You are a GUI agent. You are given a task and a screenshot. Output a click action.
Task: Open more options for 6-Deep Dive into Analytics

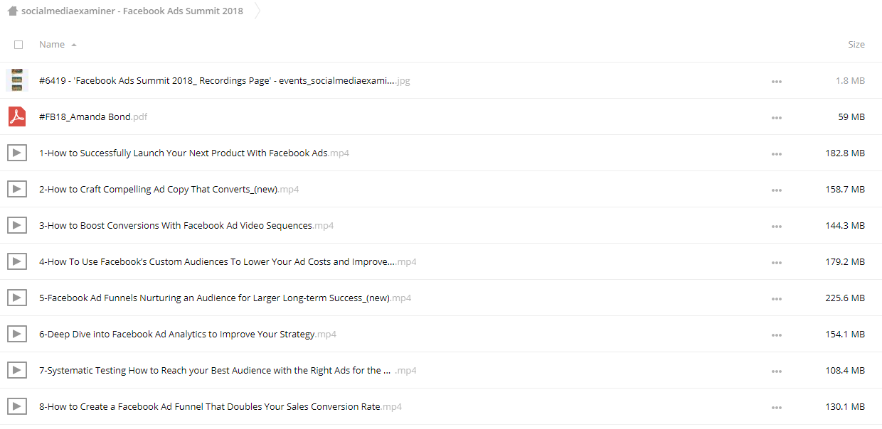point(777,335)
